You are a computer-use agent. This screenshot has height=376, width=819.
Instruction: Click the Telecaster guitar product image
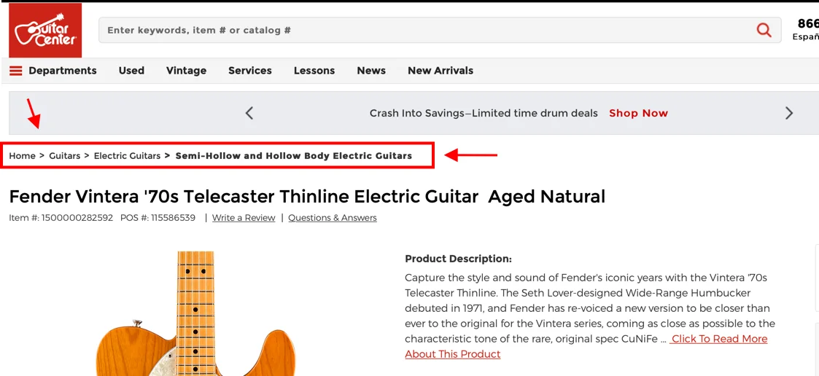(196, 313)
